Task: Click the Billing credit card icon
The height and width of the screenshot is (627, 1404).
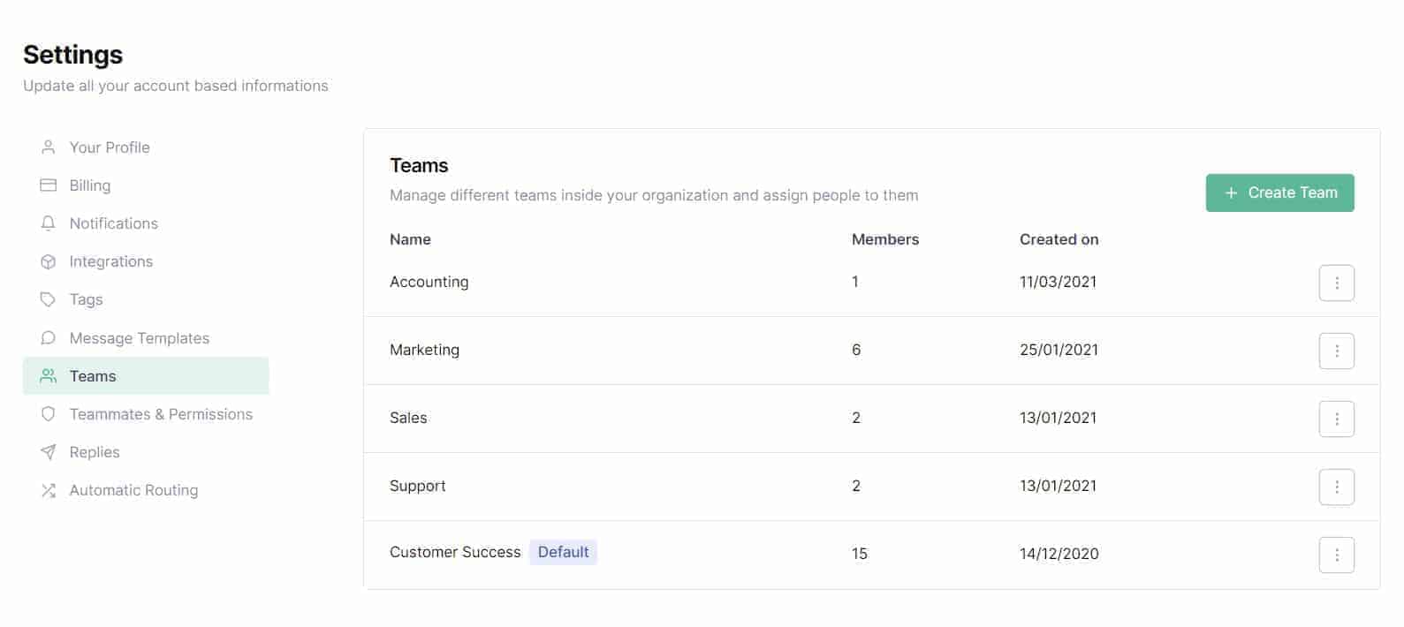Action: click(x=49, y=185)
